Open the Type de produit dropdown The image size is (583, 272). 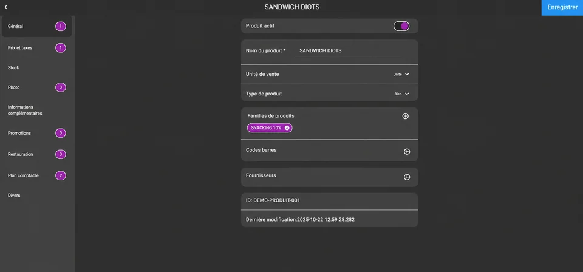[x=401, y=94]
